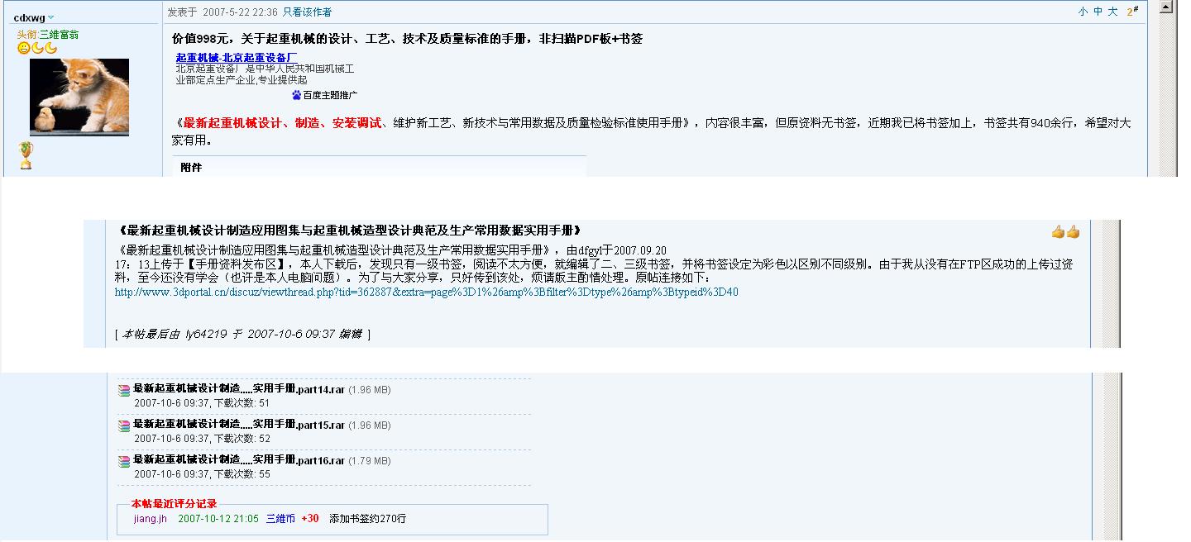Click the 只看该作者 link
Viewport: 1191px width, 542px height.
(307, 12)
